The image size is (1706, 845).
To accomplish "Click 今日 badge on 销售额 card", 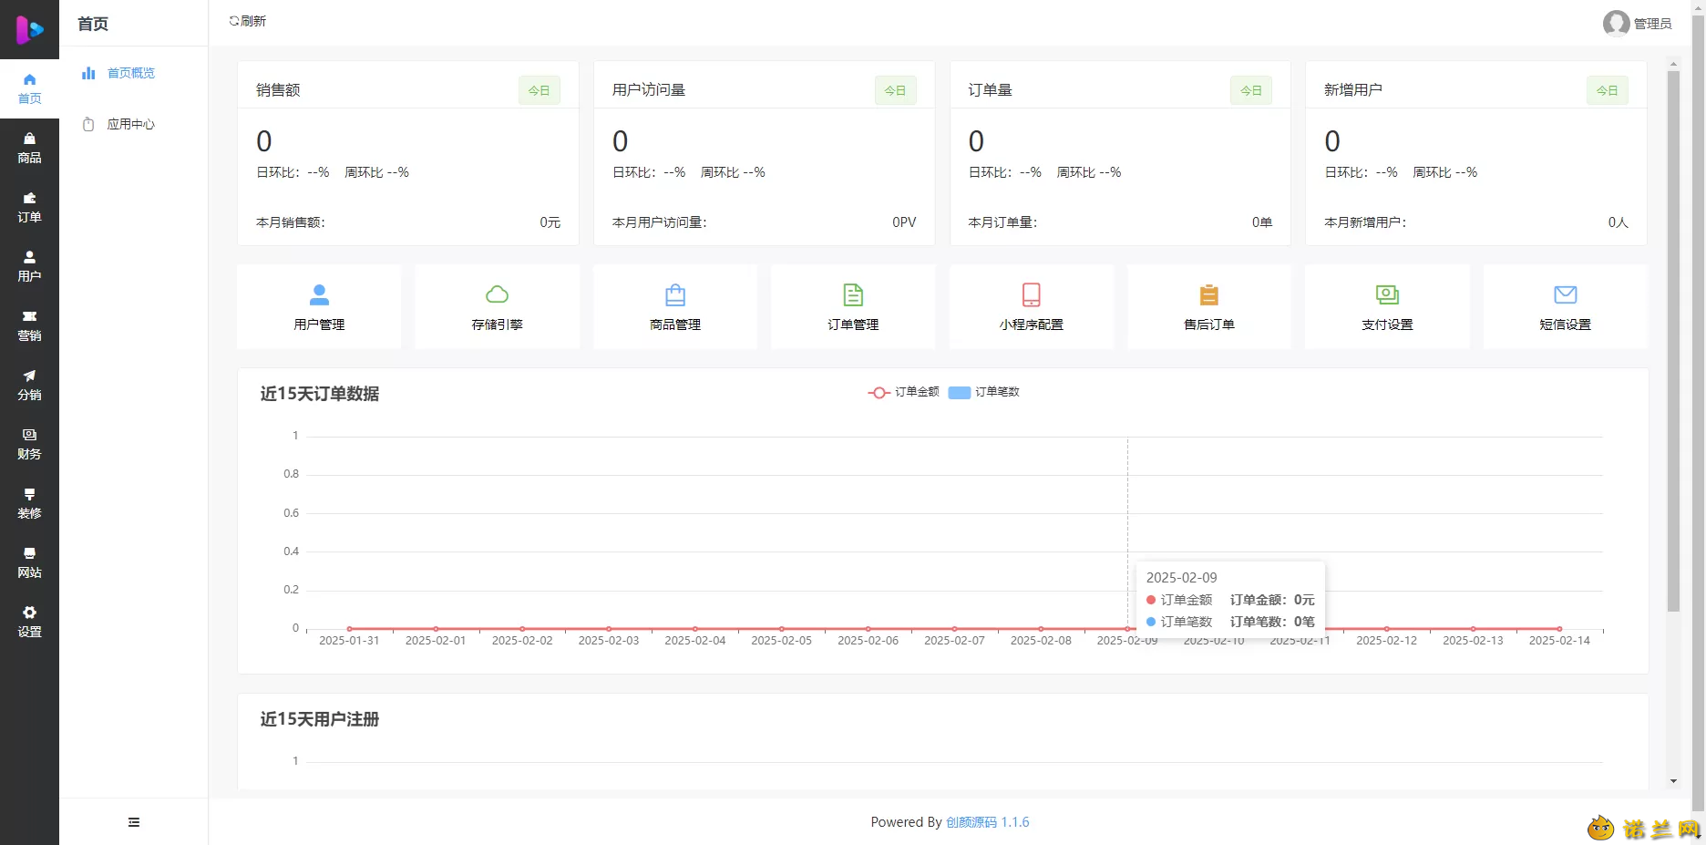I will point(540,90).
